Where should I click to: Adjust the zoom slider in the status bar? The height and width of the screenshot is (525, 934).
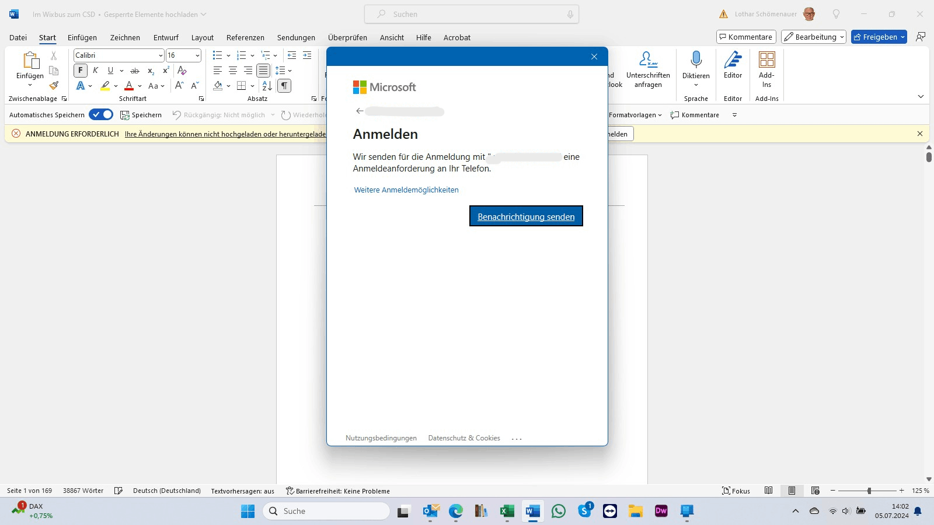[x=869, y=491]
